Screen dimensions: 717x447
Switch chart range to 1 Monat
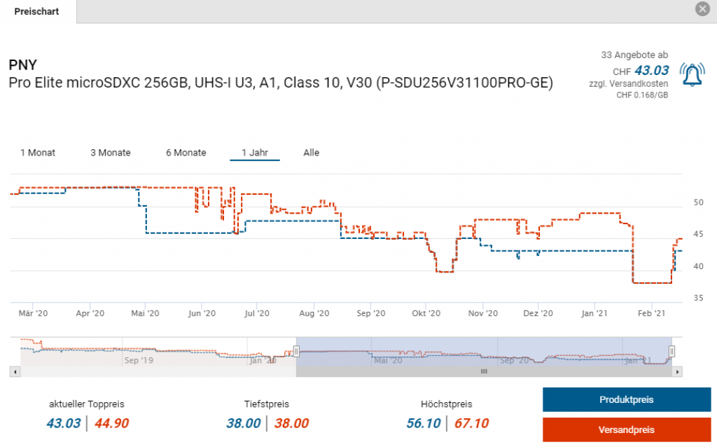(38, 153)
